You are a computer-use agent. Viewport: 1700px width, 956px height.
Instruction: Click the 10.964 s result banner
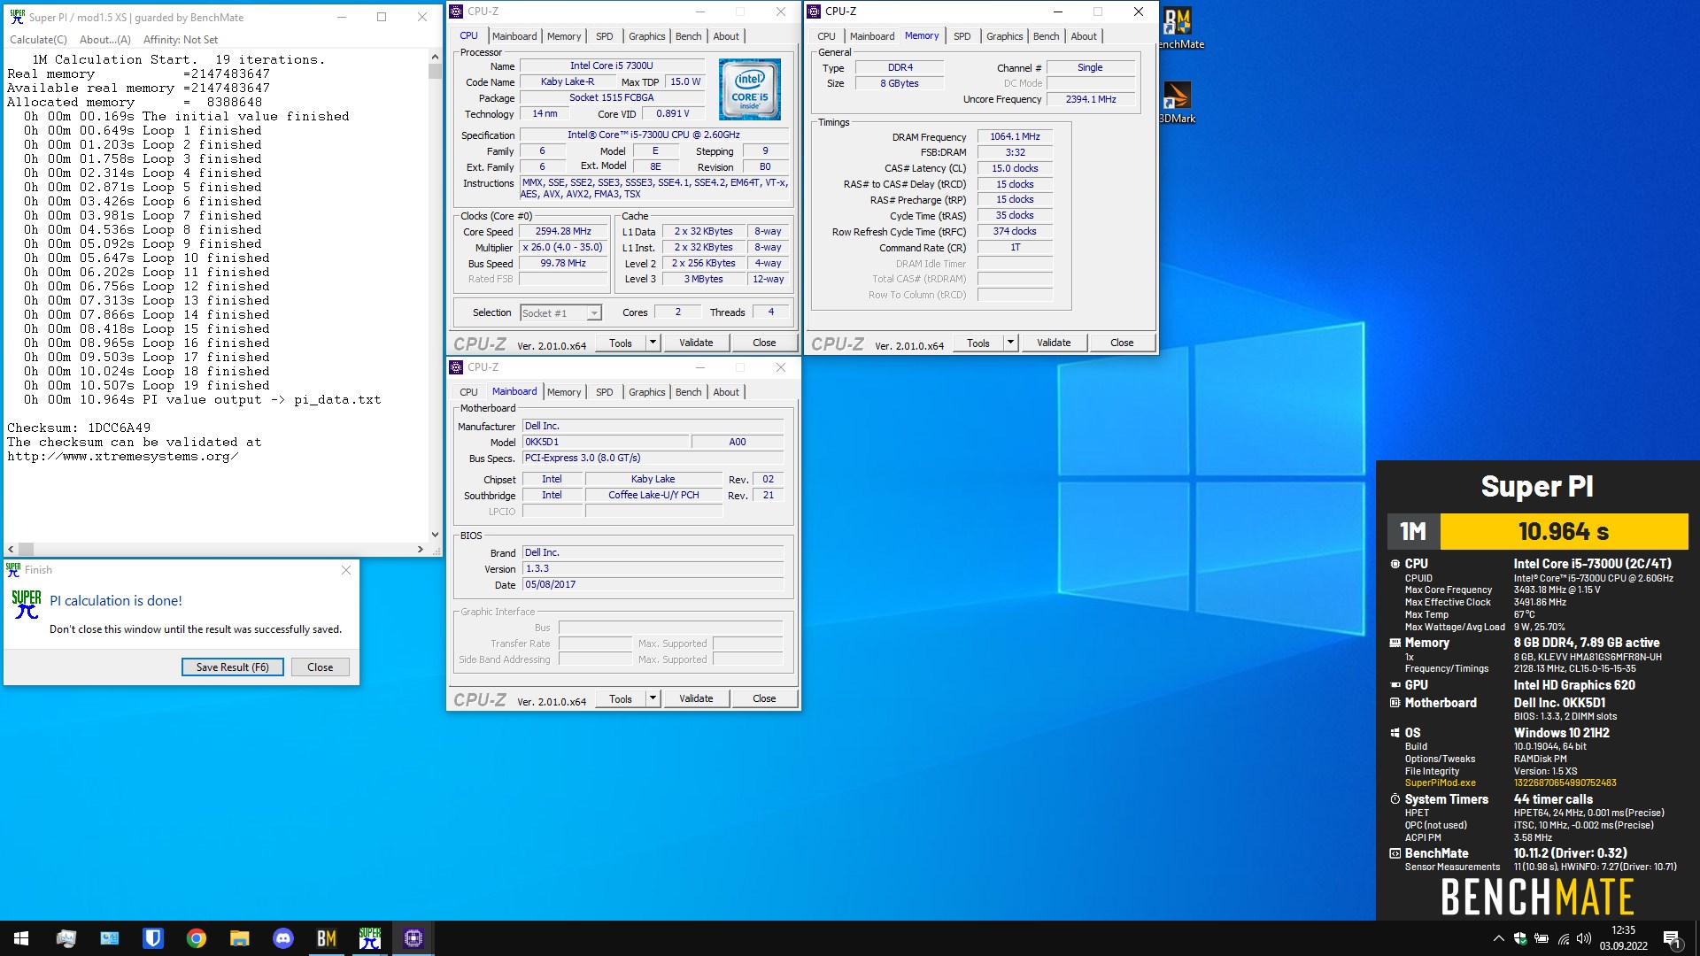pyautogui.click(x=1564, y=532)
